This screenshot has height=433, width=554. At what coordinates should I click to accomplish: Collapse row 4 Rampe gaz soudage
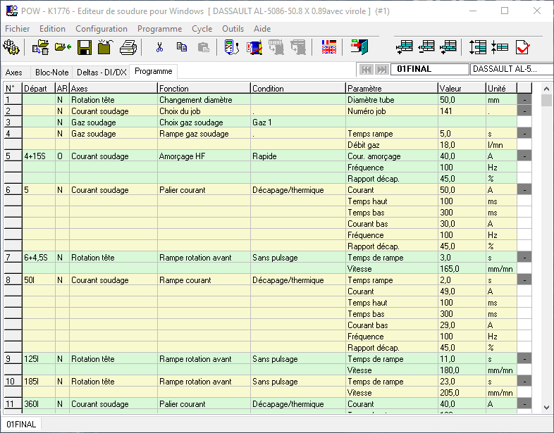[x=524, y=134]
